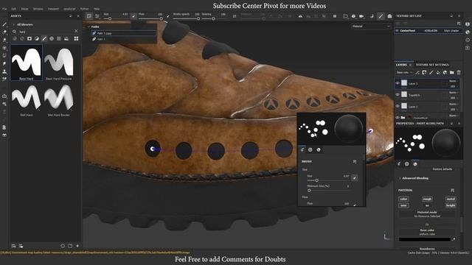The width and height of the screenshot is (472, 265).
Task: Add an effect to the layer
Action: tap(417, 72)
